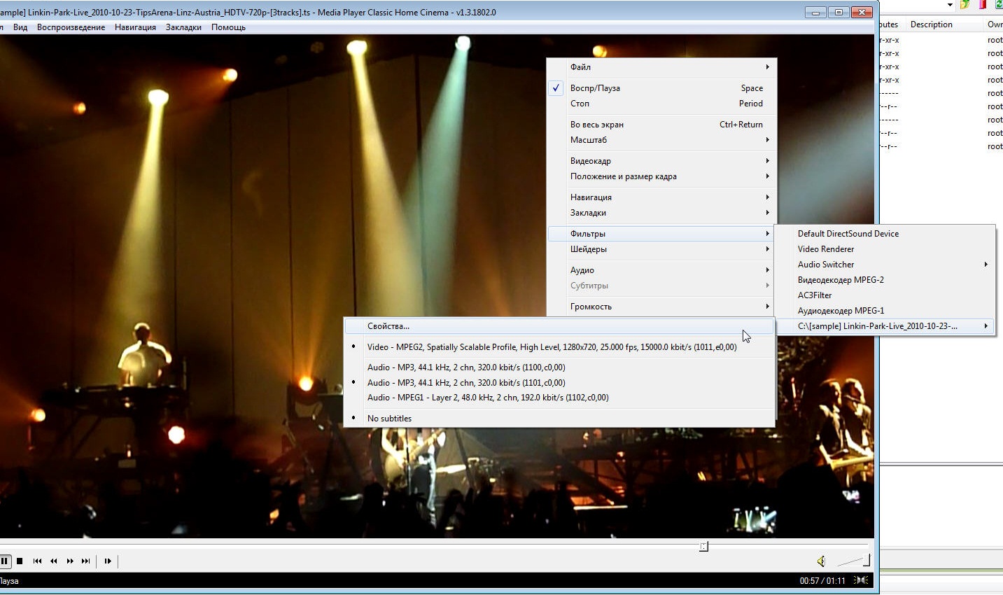Image resolution: width=1003 pixels, height=595 pixels.
Task: Minimize the Media Player Classic window
Action: tap(815, 12)
